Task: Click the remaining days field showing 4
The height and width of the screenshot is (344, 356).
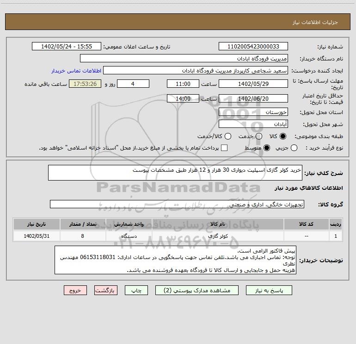Action: click(133, 84)
